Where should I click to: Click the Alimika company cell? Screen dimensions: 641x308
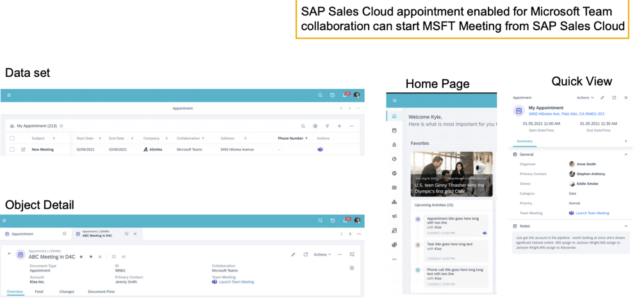153,149
